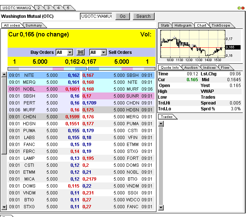Click the green circle indicator at top right
The height and width of the screenshot is (217, 250).
tap(239, 8)
